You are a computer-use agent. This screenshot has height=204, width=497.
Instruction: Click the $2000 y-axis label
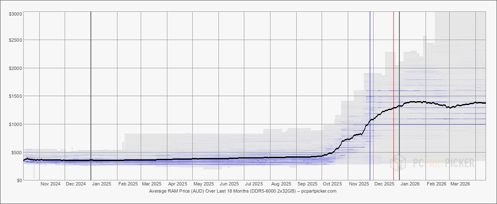(15, 68)
